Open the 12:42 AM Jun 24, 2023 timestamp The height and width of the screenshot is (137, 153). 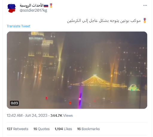pyautogui.click(x=27, y=115)
